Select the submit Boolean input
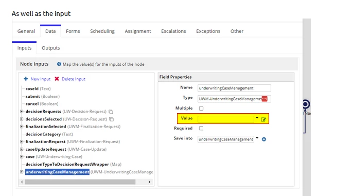Screen dimensions: 337x196 43,96
